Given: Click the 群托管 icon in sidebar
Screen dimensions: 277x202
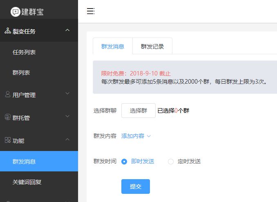Looking at the screenshot, I should point(8,117).
